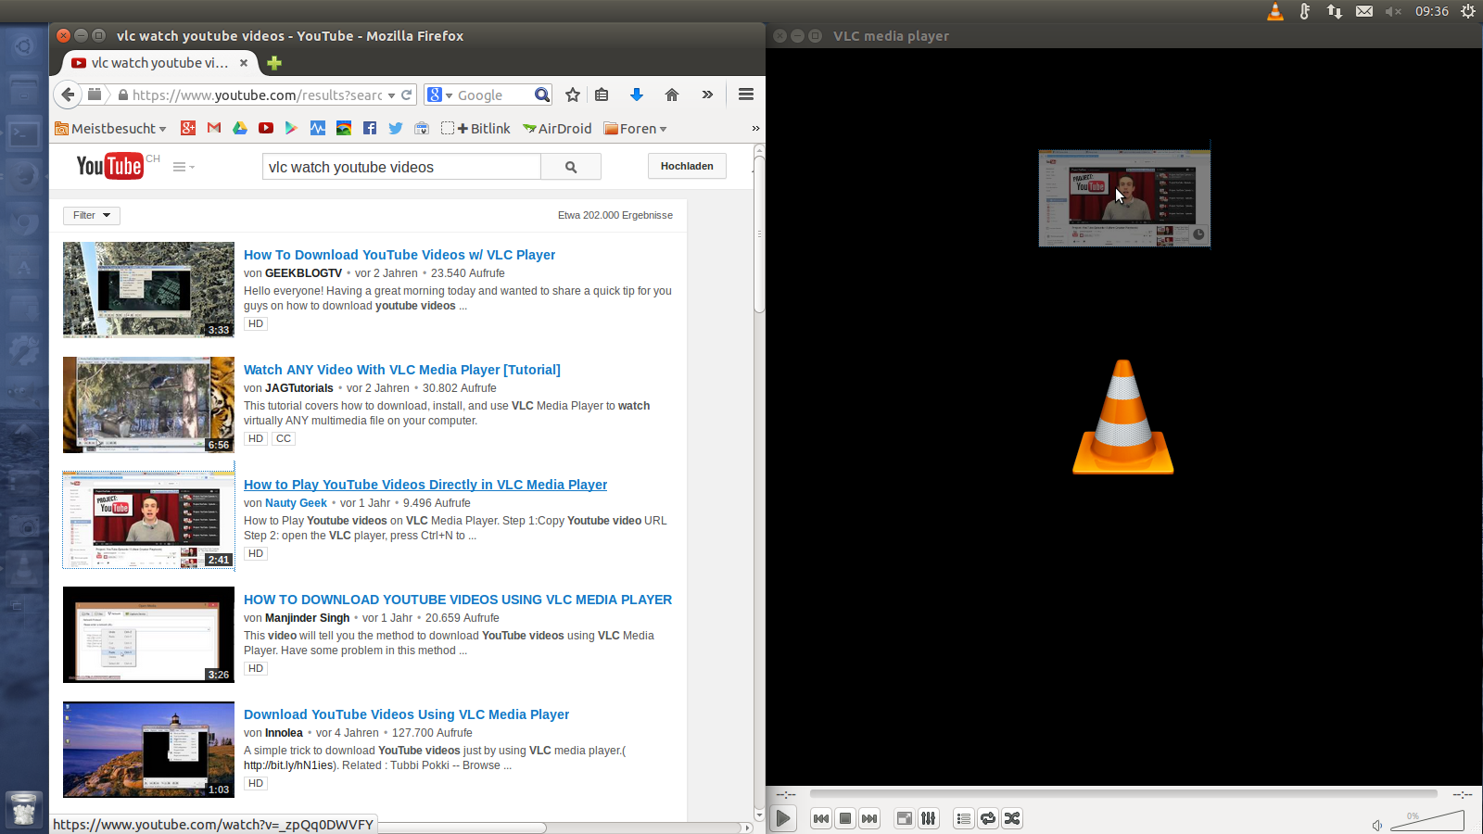Visit Nauty Geek channel link
Image resolution: width=1483 pixels, height=834 pixels.
coord(296,503)
